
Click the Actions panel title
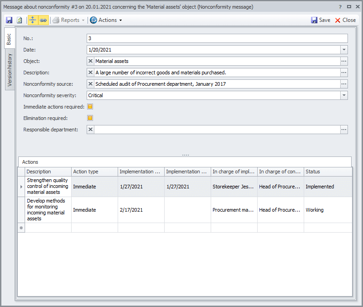(x=30, y=162)
